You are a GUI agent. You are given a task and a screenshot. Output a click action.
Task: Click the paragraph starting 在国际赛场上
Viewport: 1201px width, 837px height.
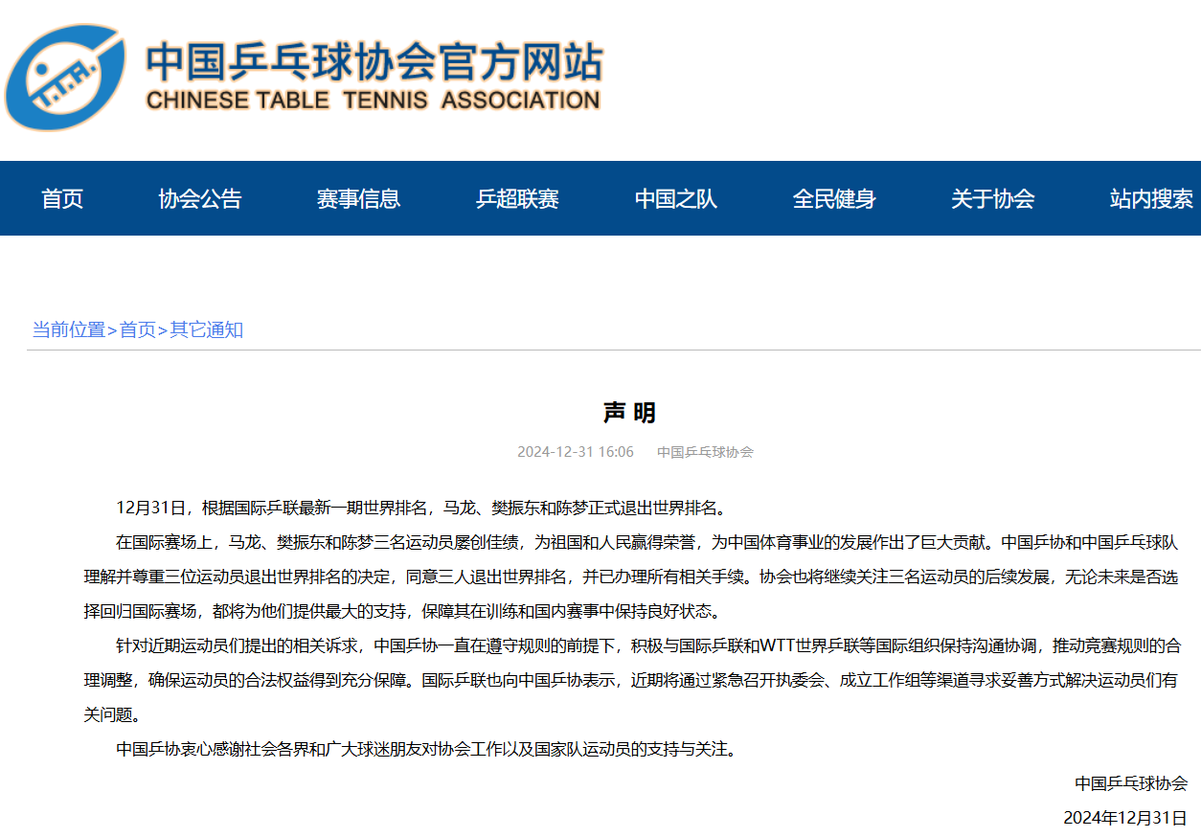click(629, 577)
